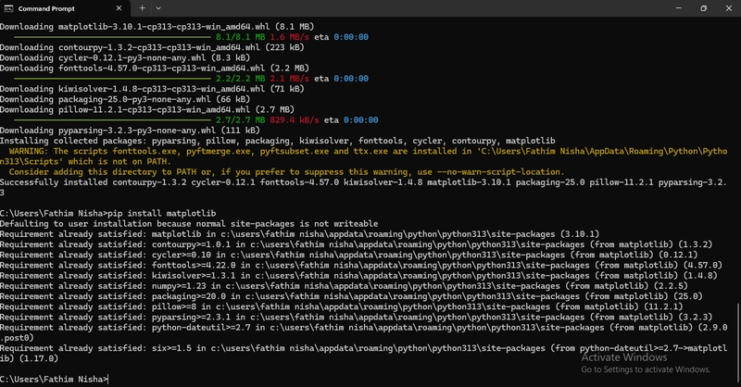Click the 'Downloading contourpy-1.3.2' line
Image resolution: width=741 pixels, height=387 pixels.
coord(152,48)
